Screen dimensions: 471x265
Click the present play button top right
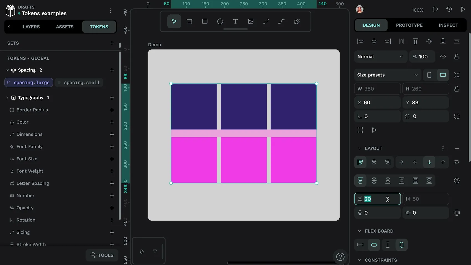[463, 9]
